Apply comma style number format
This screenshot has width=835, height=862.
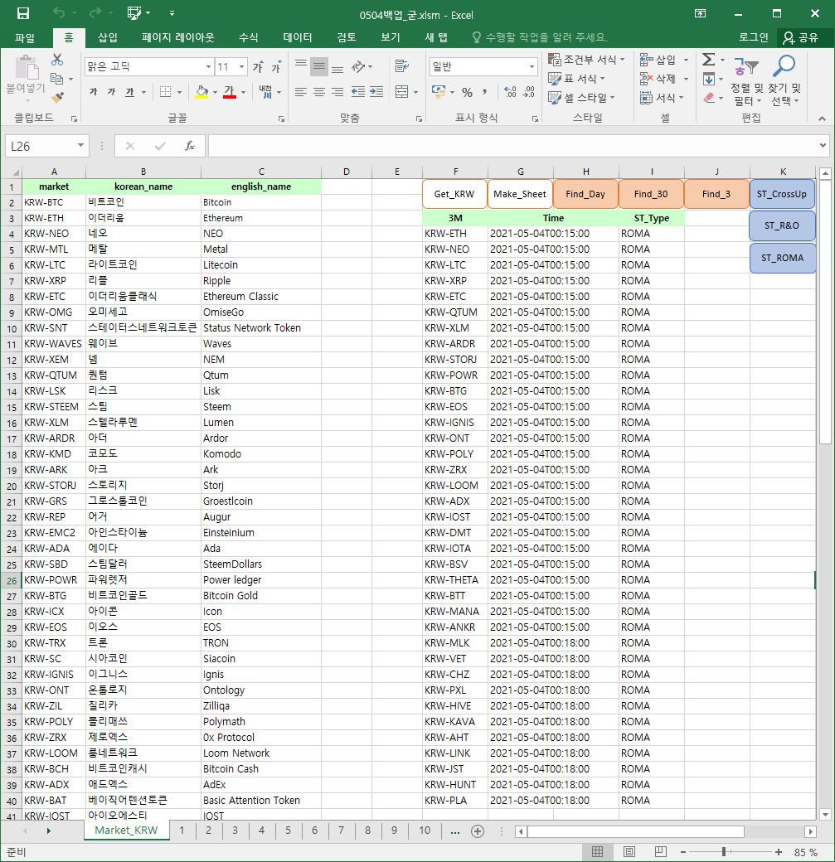[x=484, y=92]
